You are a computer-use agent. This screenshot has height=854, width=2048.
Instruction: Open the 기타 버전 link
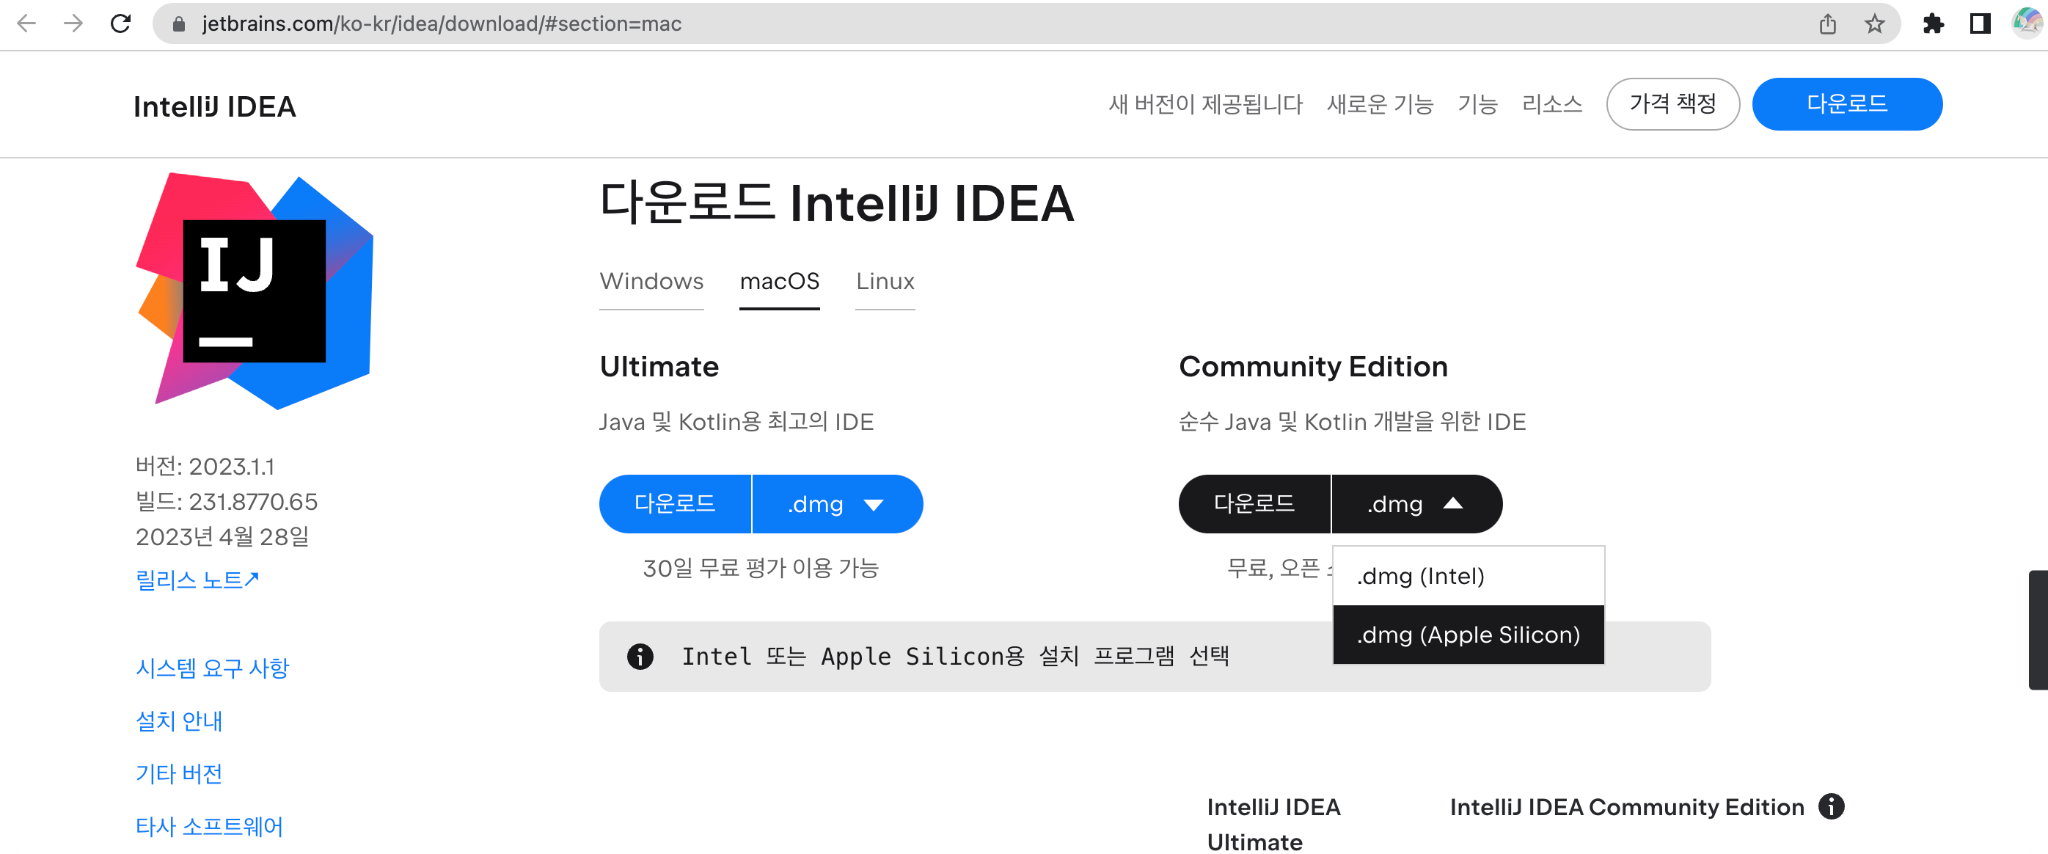coord(179,774)
